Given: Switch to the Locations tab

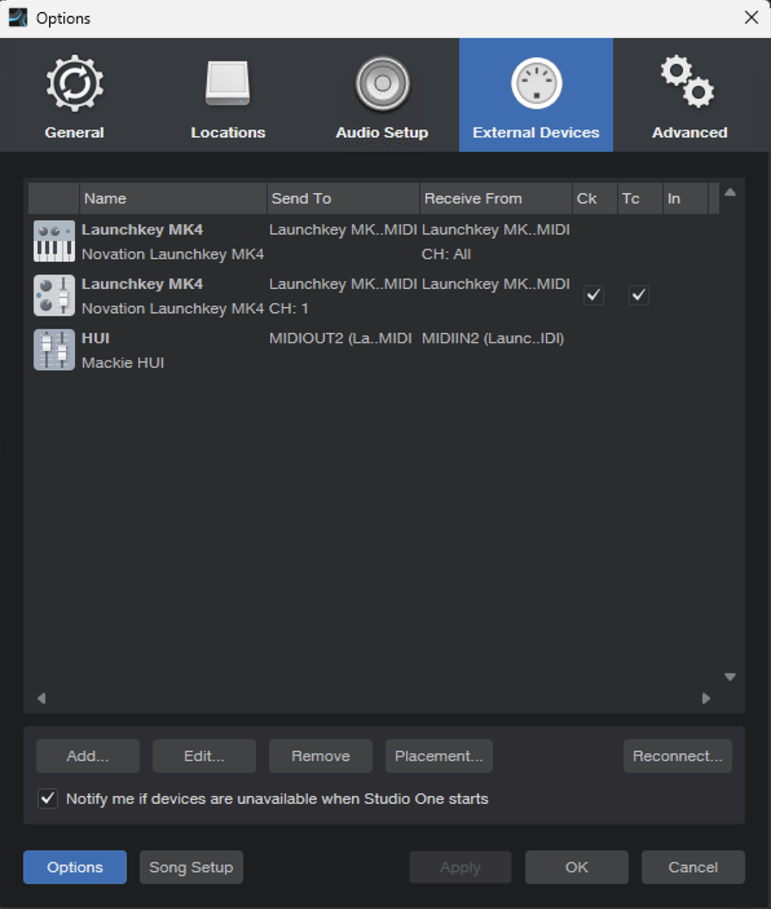Looking at the screenshot, I should [228, 95].
